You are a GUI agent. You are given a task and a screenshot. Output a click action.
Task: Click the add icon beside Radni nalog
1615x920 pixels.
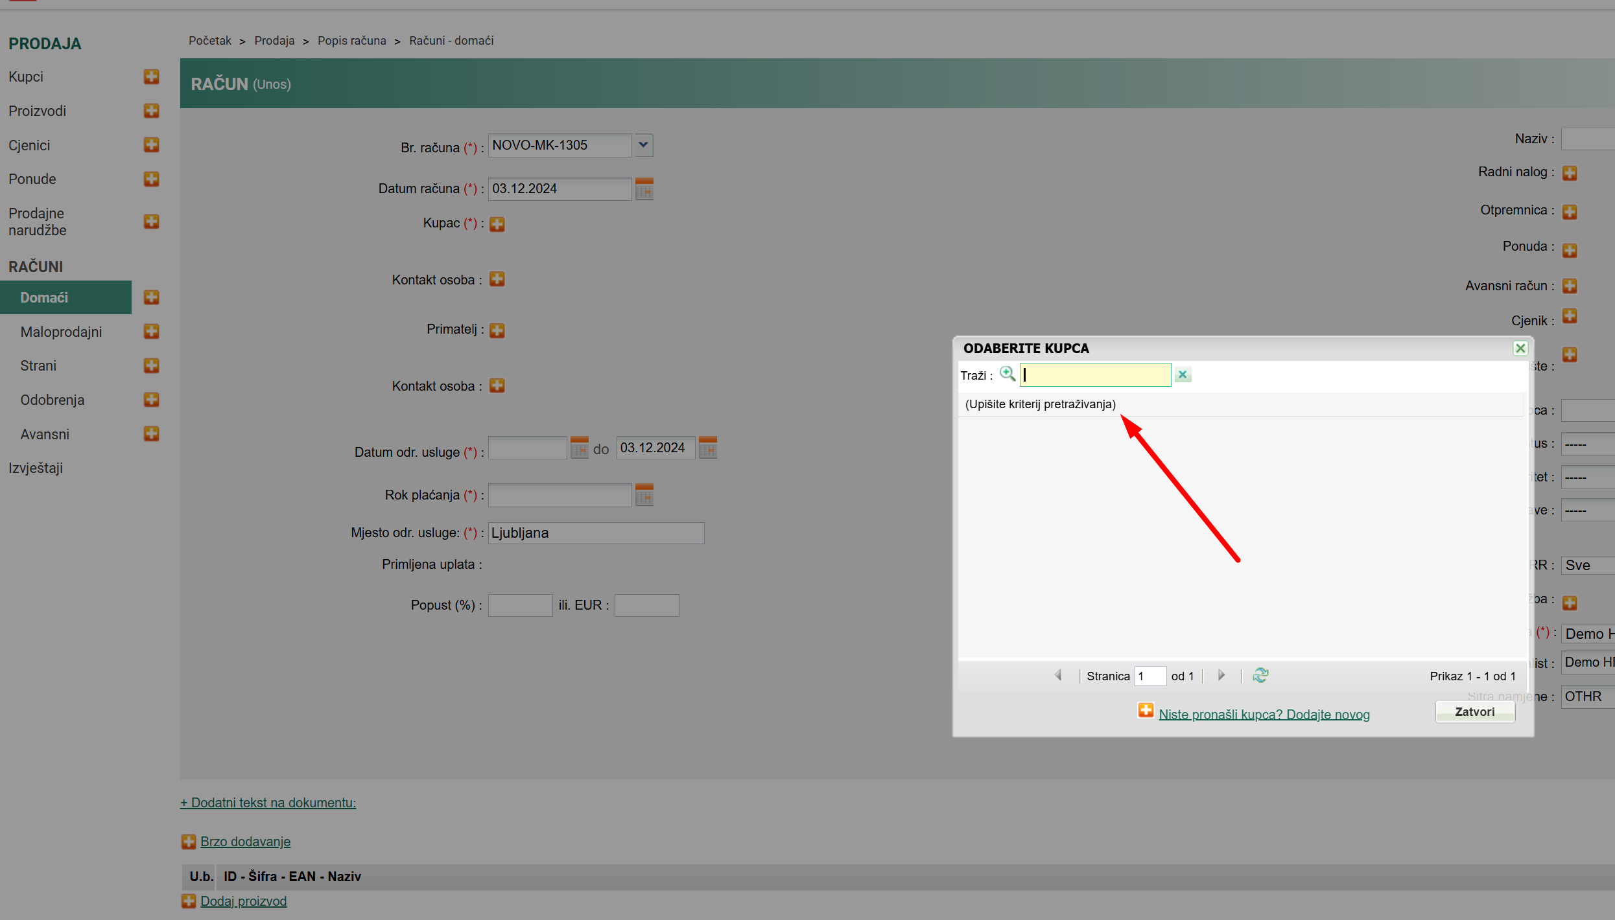pyautogui.click(x=1569, y=173)
